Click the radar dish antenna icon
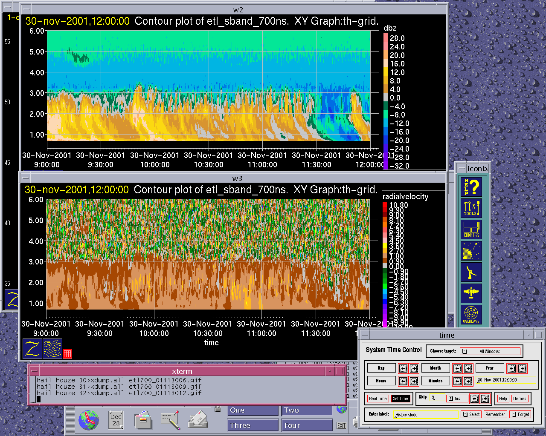Viewport: 546px width, 436px height. (x=471, y=272)
